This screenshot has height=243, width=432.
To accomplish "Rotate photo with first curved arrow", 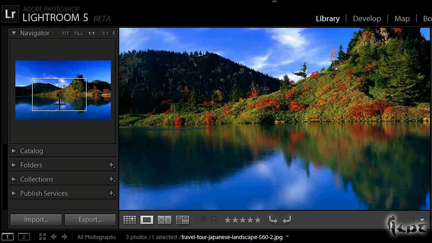I will coord(273,220).
